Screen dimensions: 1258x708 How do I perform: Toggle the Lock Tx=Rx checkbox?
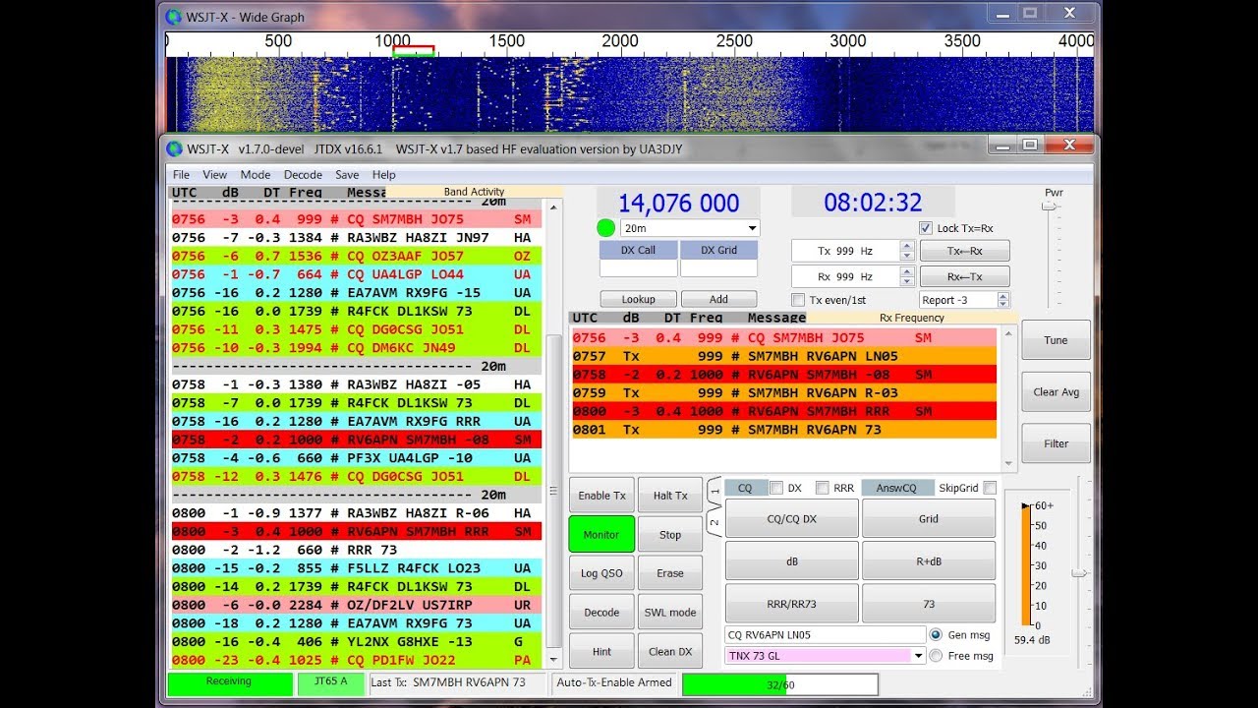[925, 228]
